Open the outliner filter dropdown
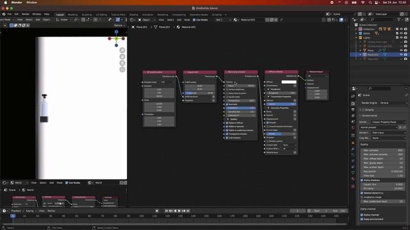Screen dimensions: 410x230 click(400, 20)
